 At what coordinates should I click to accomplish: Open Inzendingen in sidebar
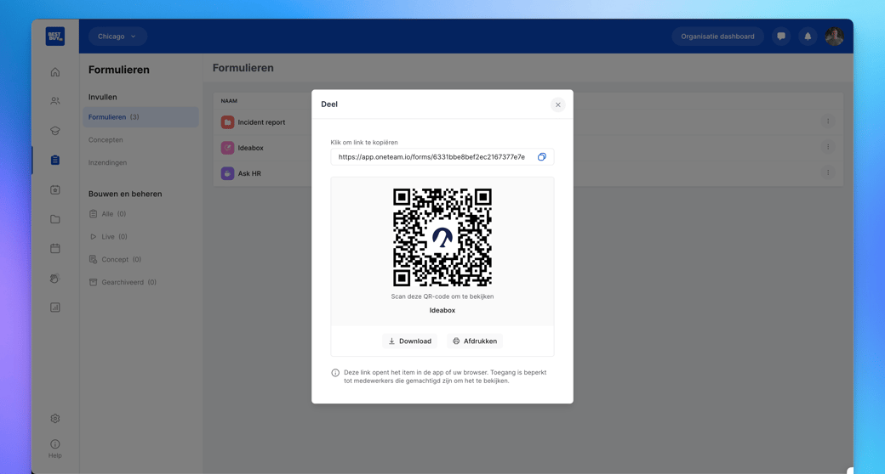click(107, 162)
